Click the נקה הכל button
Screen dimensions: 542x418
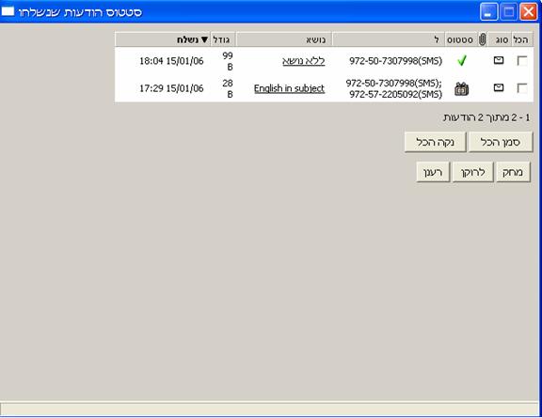pyautogui.click(x=435, y=142)
